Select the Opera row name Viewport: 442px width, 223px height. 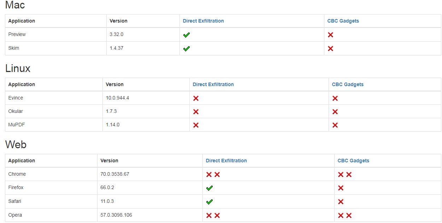point(15,215)
